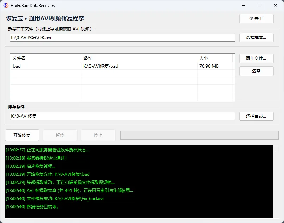Clear the file list with 清空
Image resolution: width=284 pixels, height=223 pixels.
[256, 71]
